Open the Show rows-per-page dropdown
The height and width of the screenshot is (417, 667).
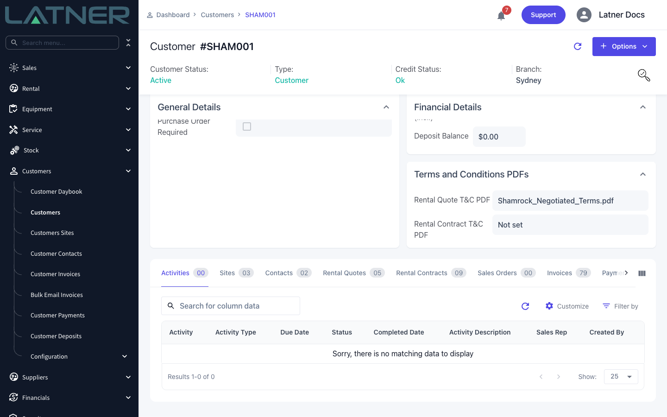pos(621,377)
